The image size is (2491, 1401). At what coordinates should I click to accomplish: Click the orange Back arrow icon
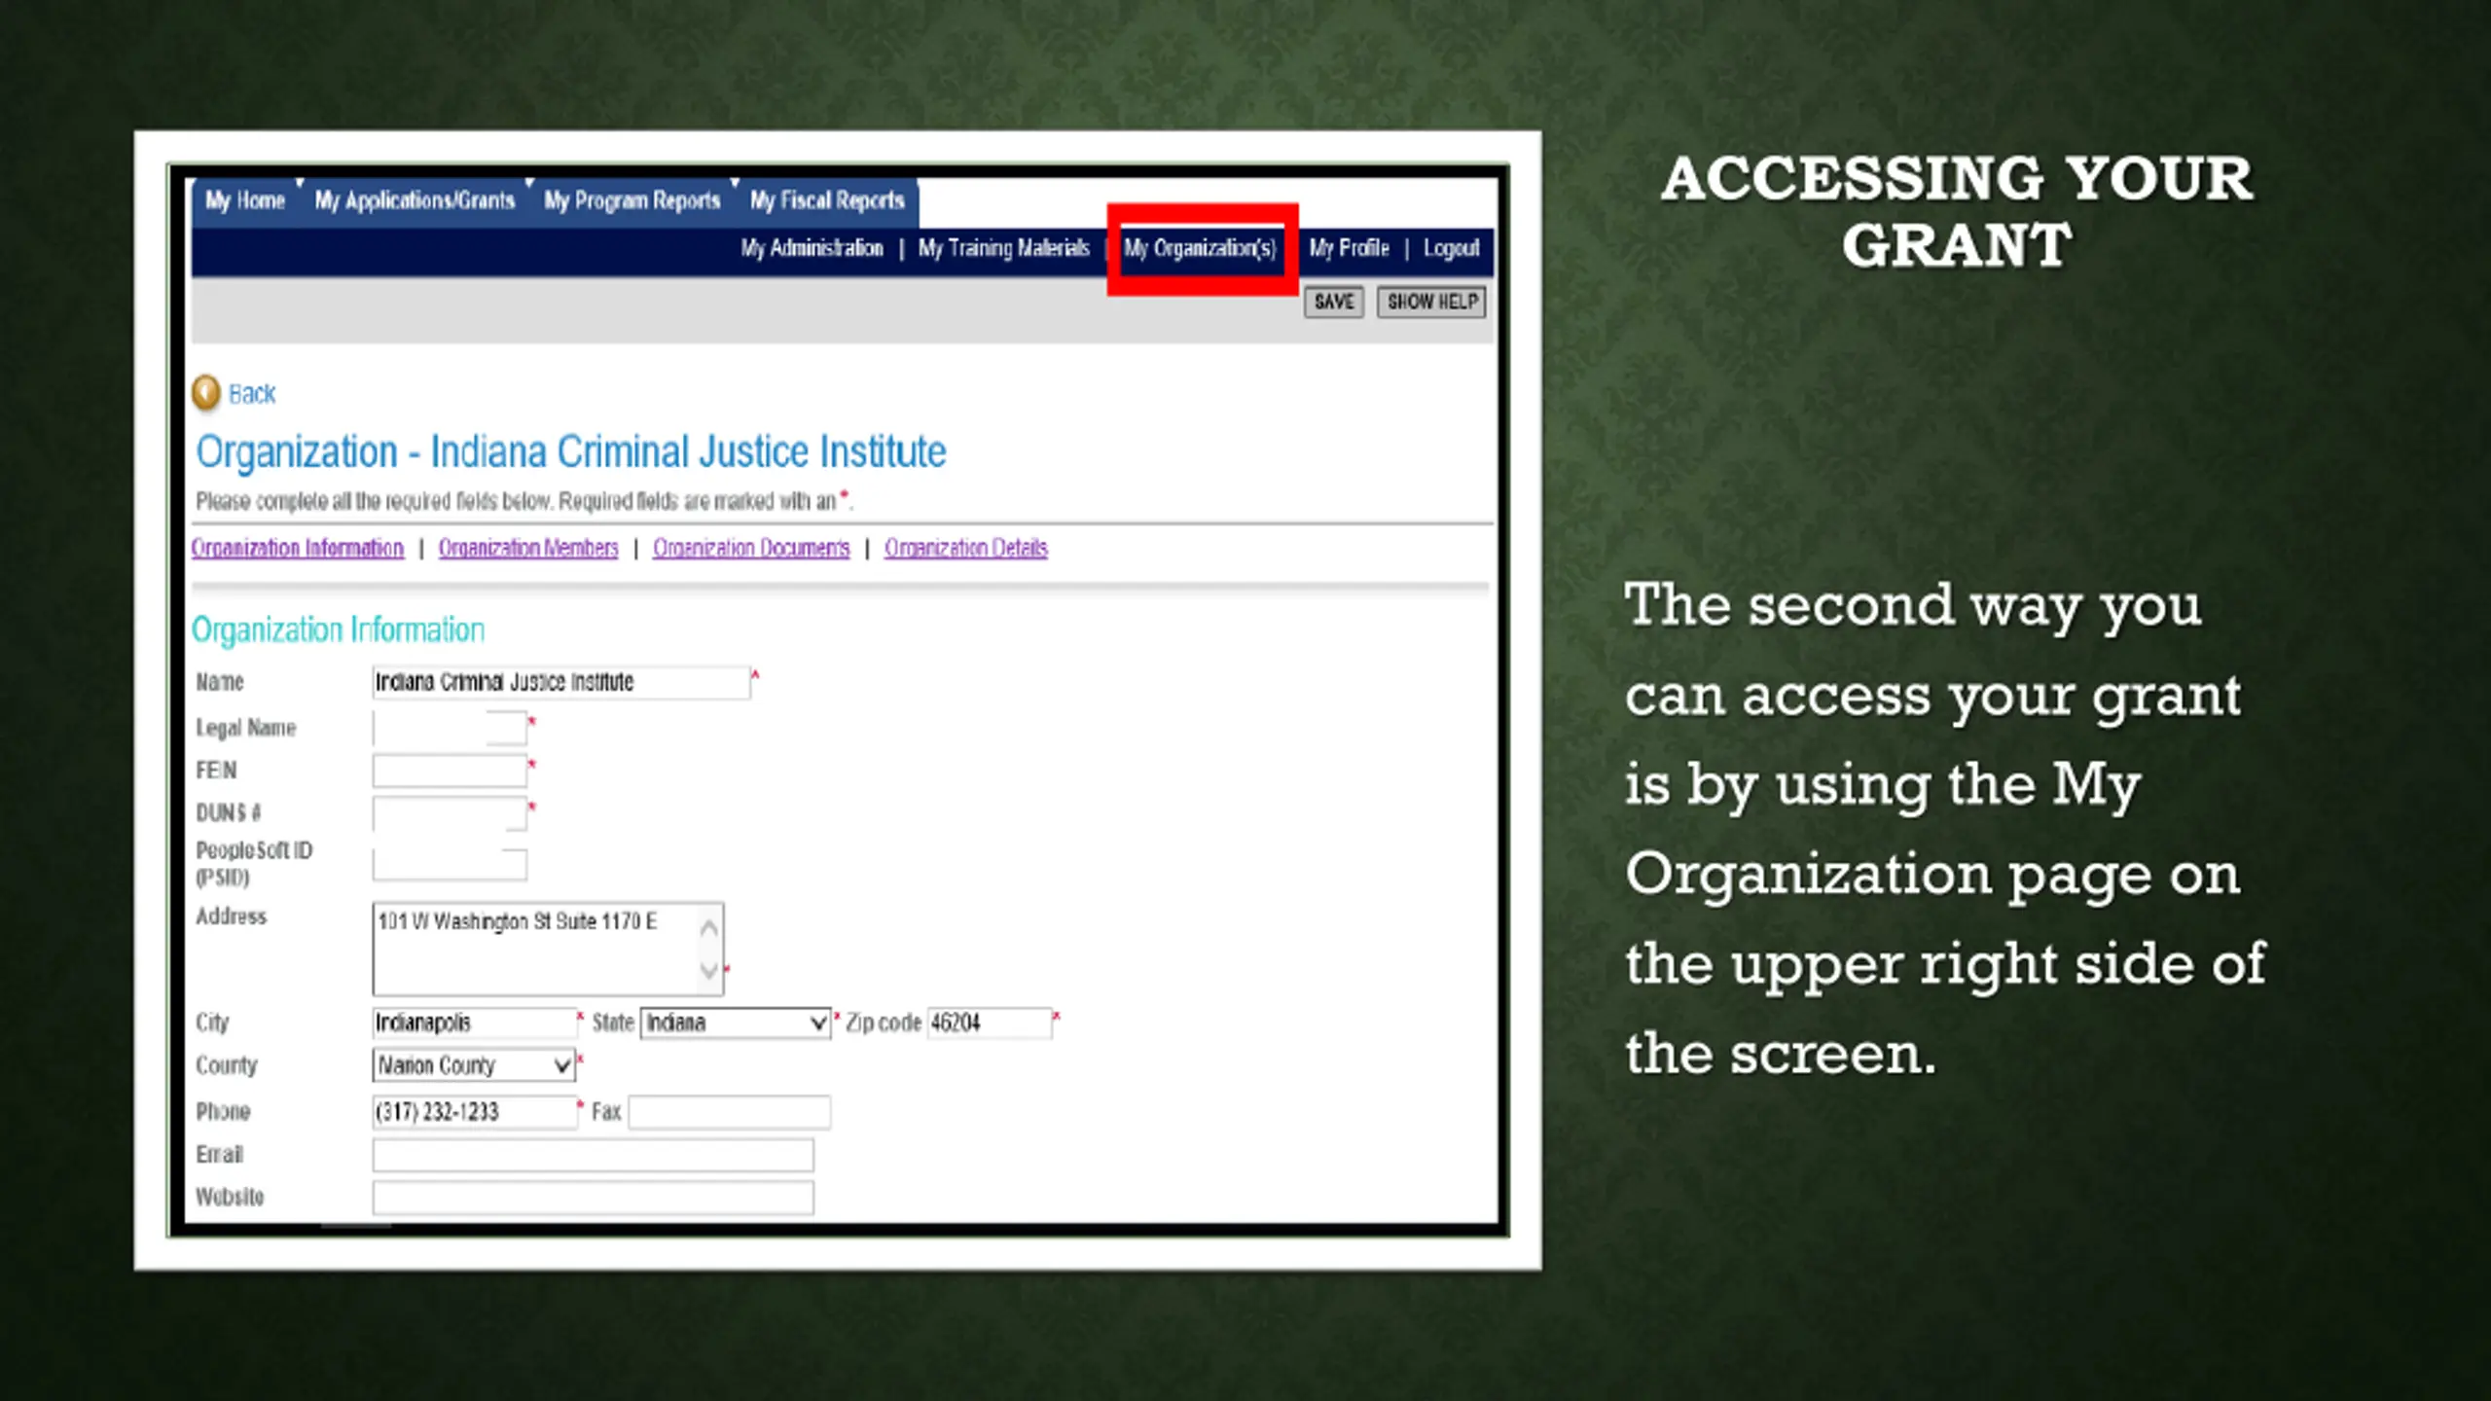click(x=206, y=393)
